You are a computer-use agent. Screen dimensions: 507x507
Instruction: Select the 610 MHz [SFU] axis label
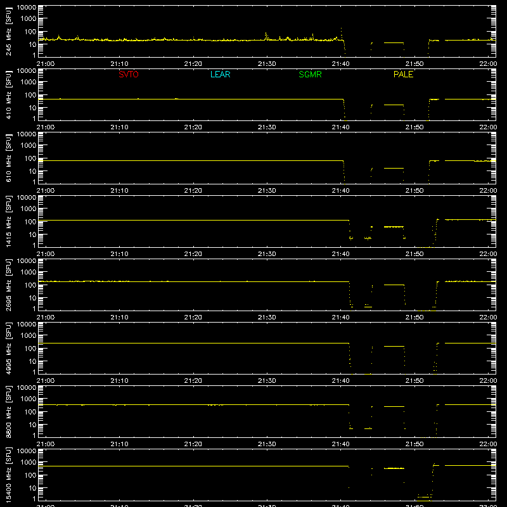pyautogui.click(x=9, y=158)
